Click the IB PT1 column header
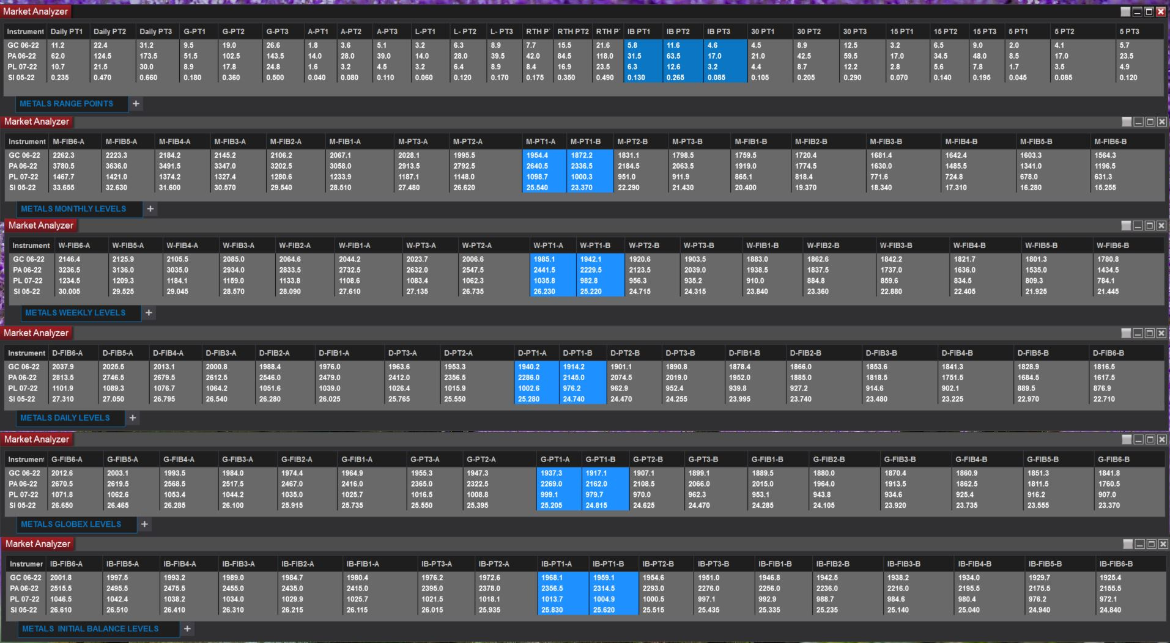 [x=643, y=32]
